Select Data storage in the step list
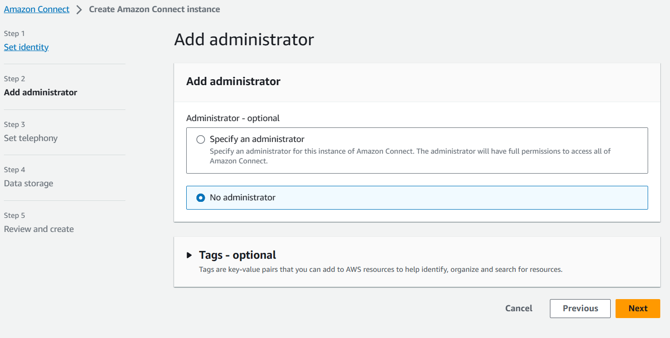The height and width of the screenshot is (338, 670). tap(29, 183)
